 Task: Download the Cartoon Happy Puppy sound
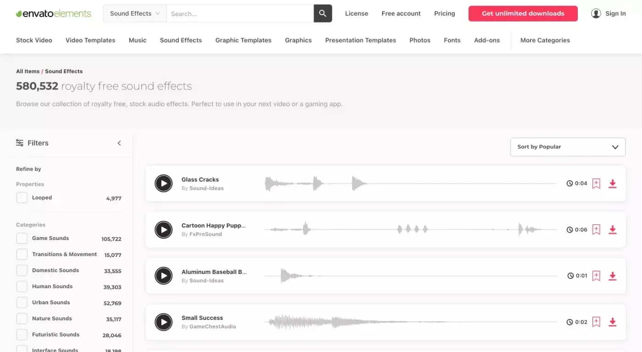click(613, 229)
